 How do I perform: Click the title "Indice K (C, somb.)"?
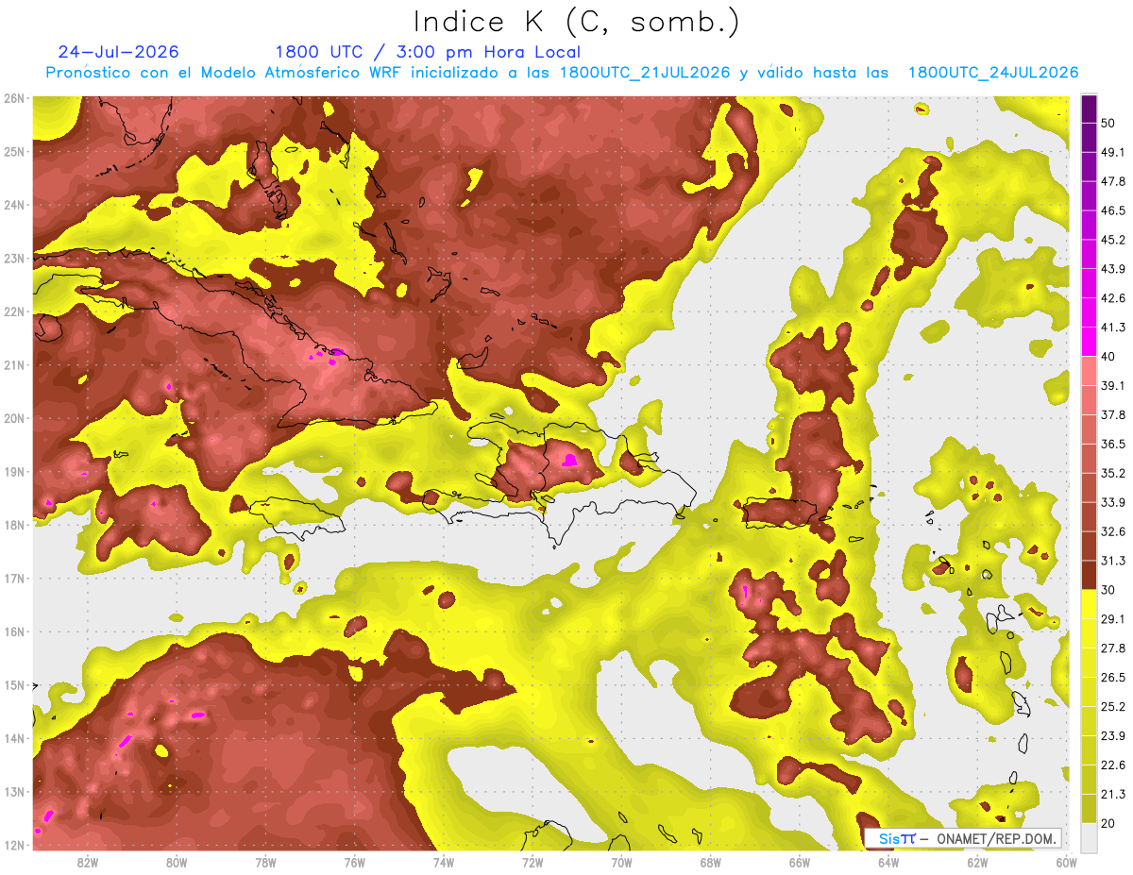click(x=577, y=22)
